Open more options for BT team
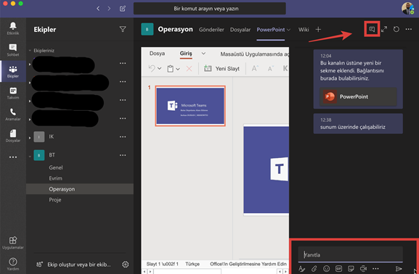 click(123, 155)
